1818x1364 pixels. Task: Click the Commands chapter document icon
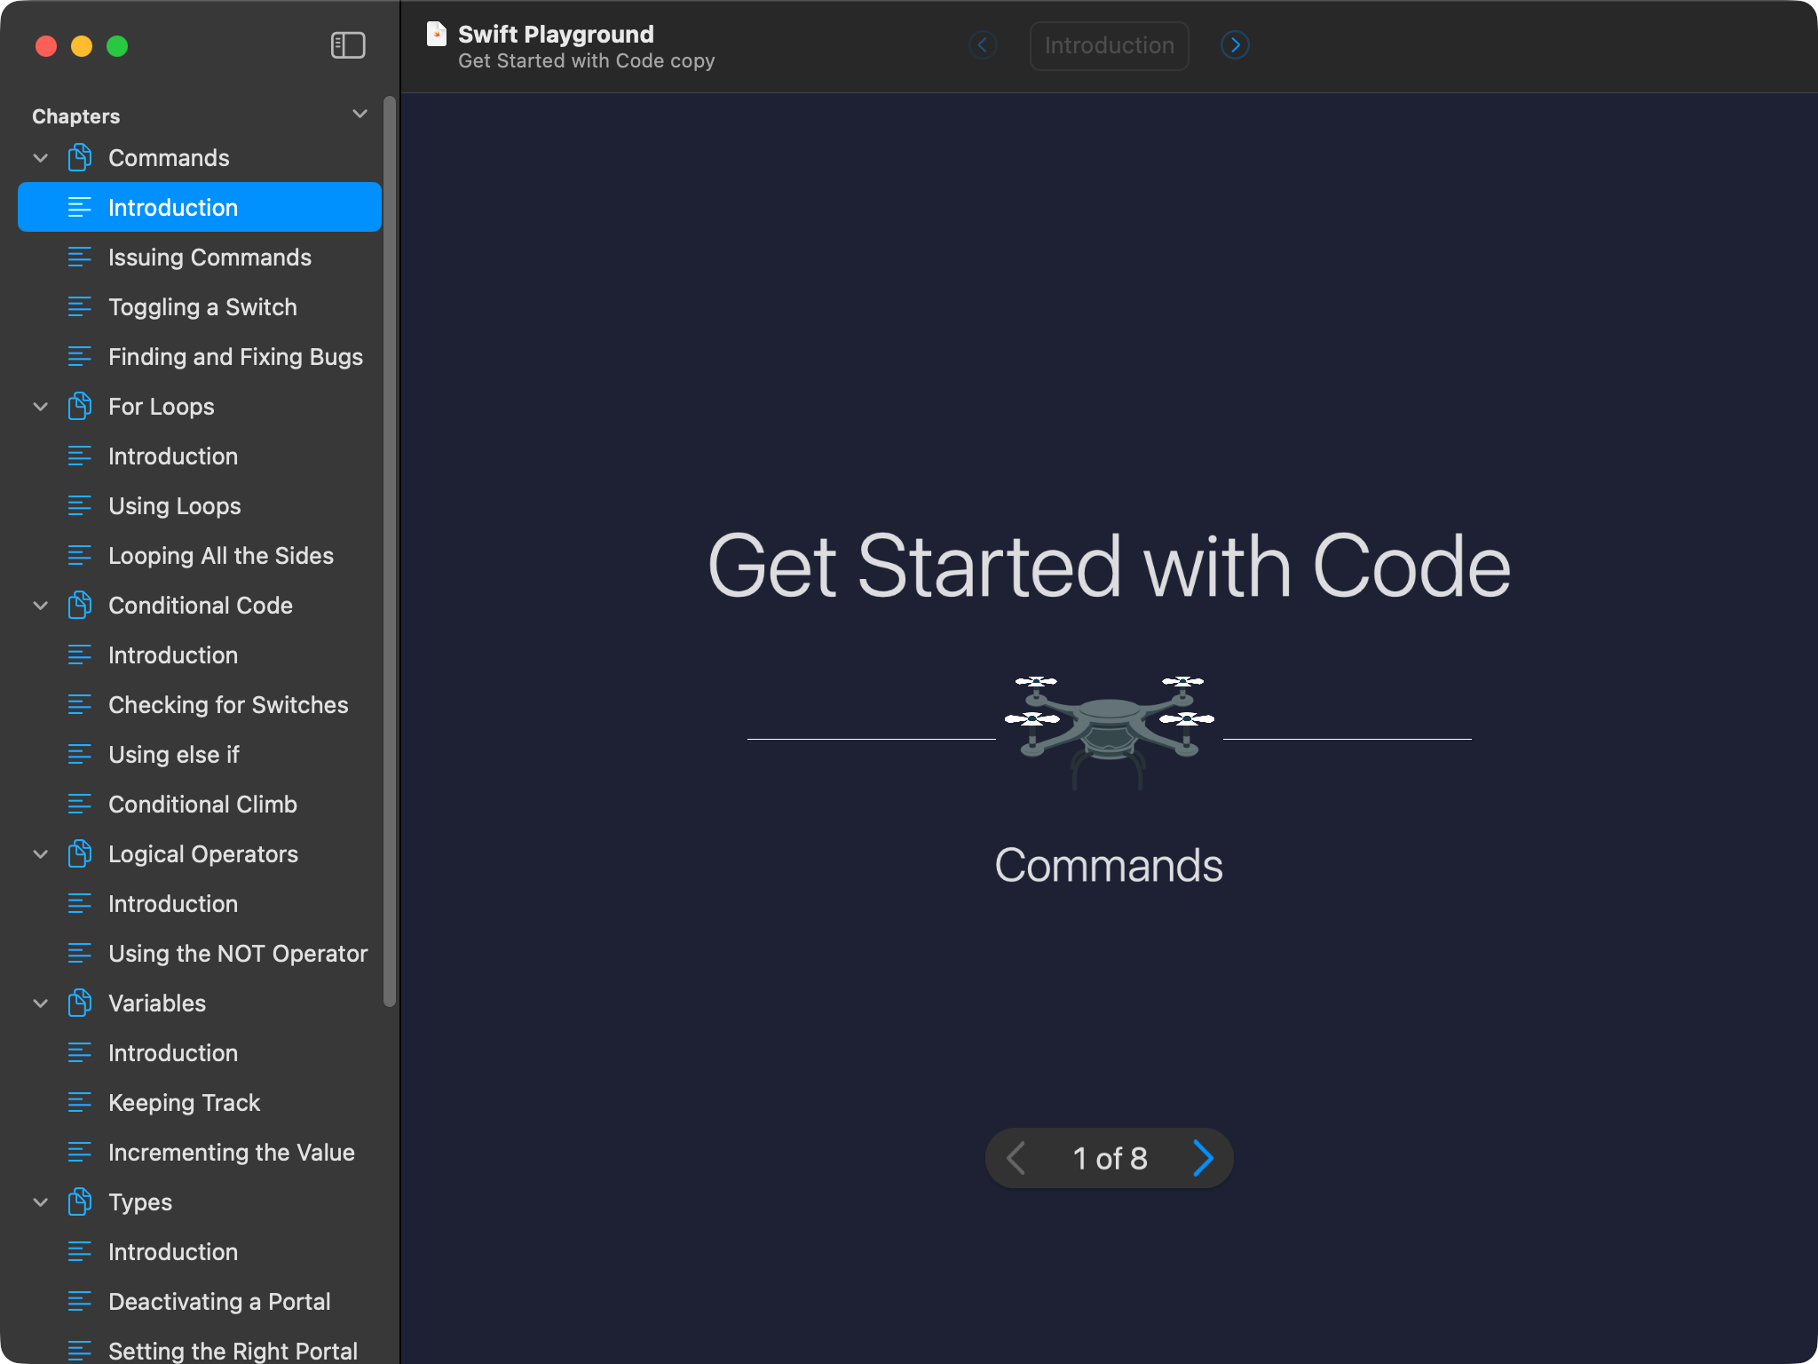[80, 158]
